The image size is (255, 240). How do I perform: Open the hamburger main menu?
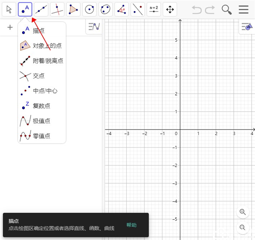click(244, 9)
